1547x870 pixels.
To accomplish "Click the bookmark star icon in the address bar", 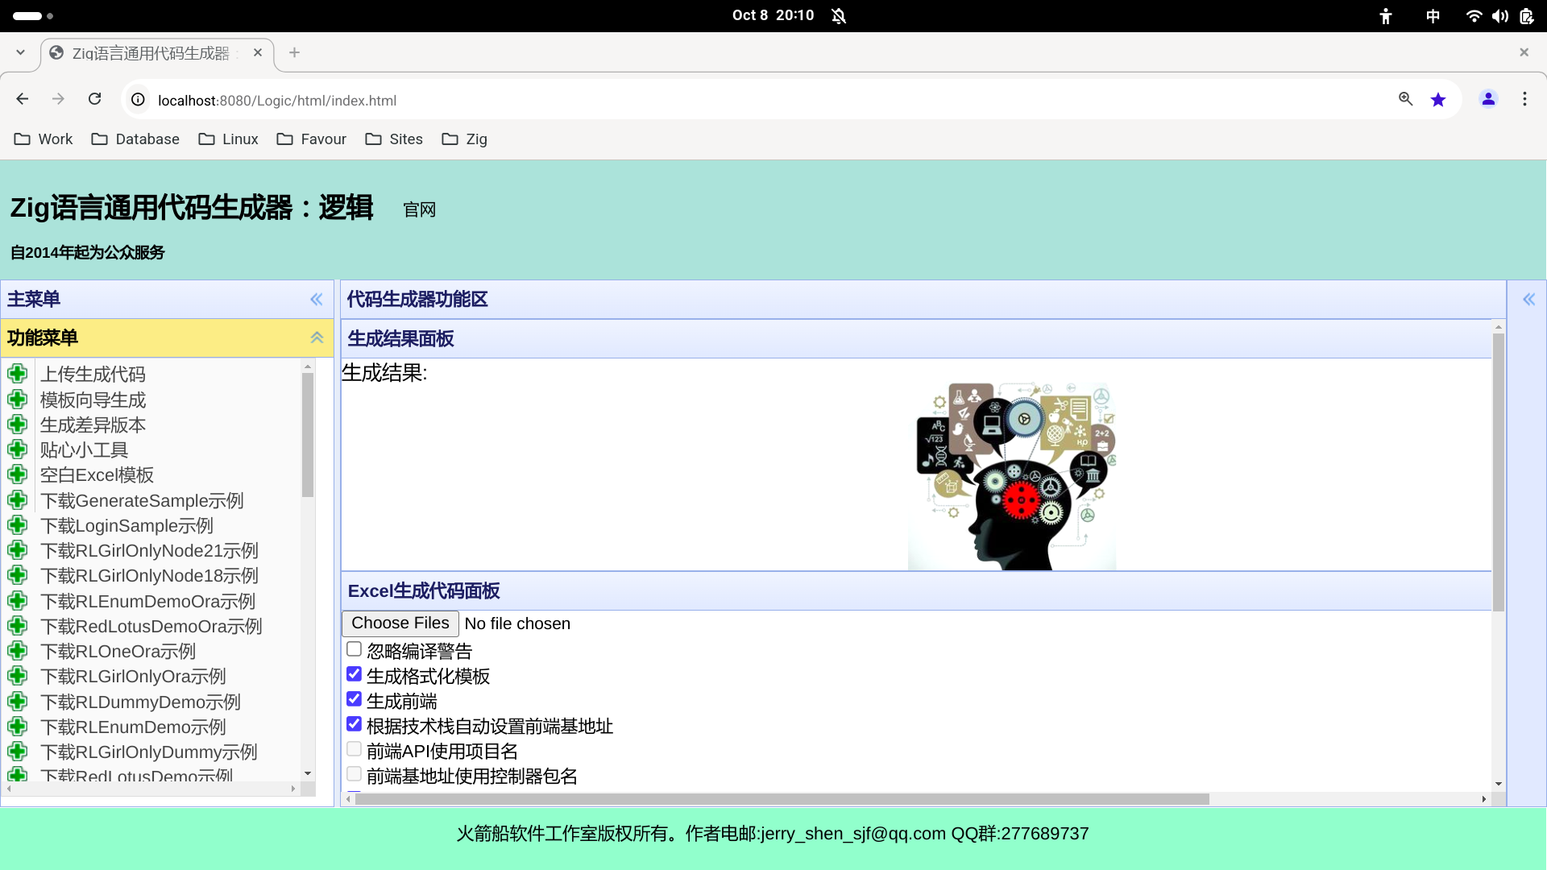I will (x=1439, y=99).
